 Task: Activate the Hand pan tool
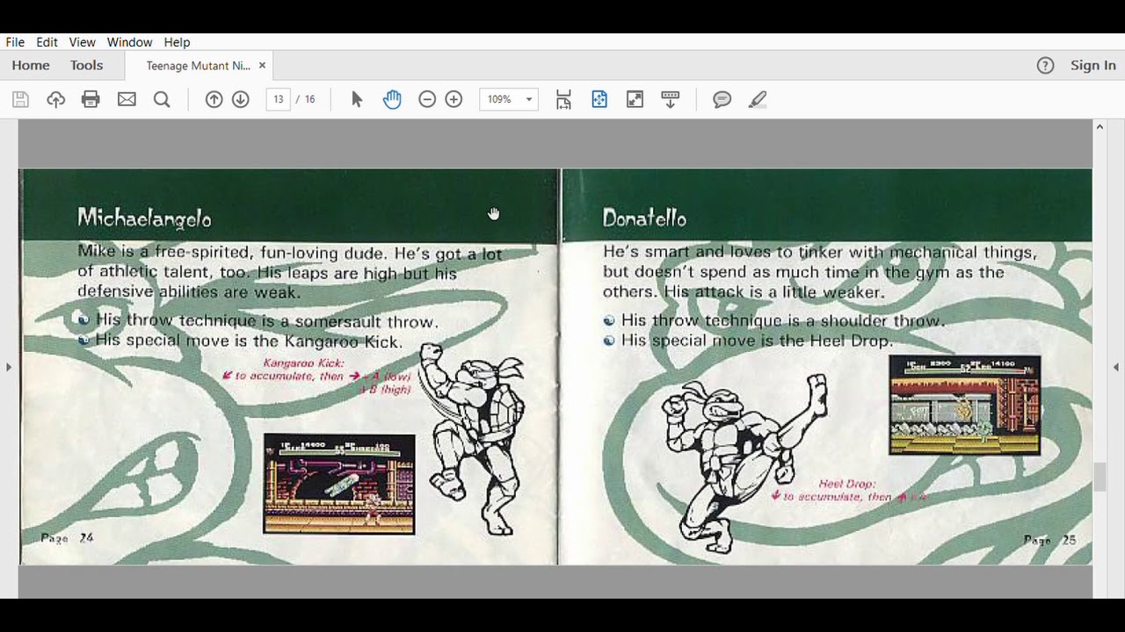[x=392, y=99]
